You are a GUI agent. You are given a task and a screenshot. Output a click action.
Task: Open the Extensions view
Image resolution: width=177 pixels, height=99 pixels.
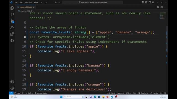click(x=12, y=34)
